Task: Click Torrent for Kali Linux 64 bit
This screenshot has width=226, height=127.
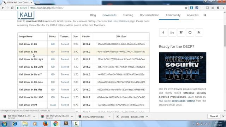Action: [65, 44]
